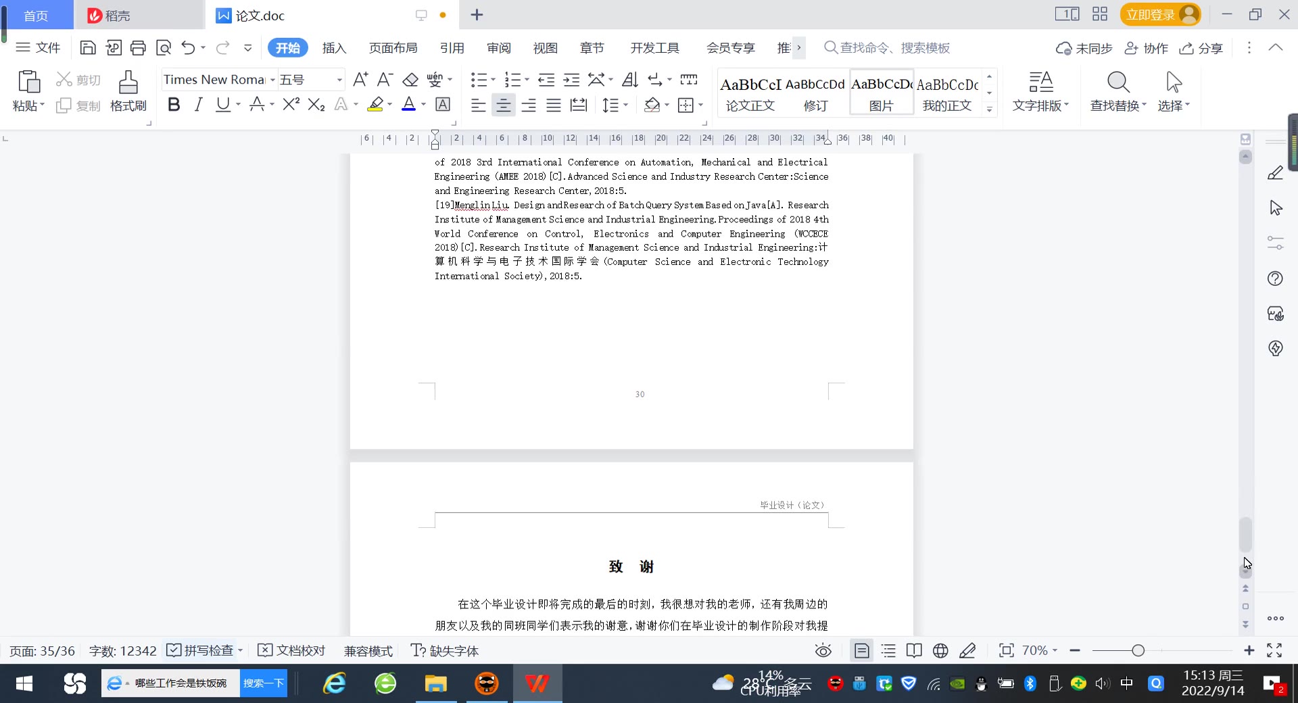Image resolution: width=1298 pixels, height=703 pixels.
Task: Click the Undo arrow icon
Action: pyautogui.click(x=189, y=48)
